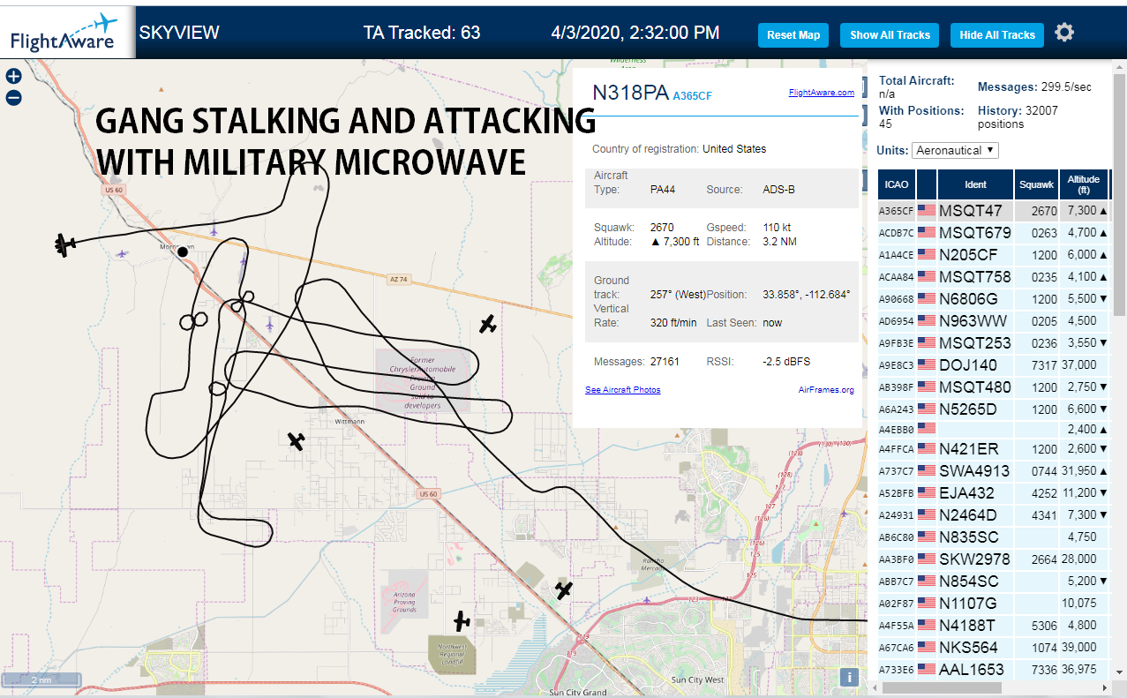Select N963WW in the aircraft list
The image size is (1127, 698).
click(x=973, y=321)
